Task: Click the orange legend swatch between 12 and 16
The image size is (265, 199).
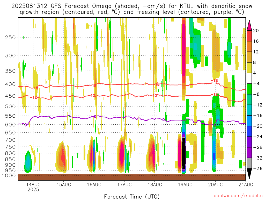Action: pos(249,46)
